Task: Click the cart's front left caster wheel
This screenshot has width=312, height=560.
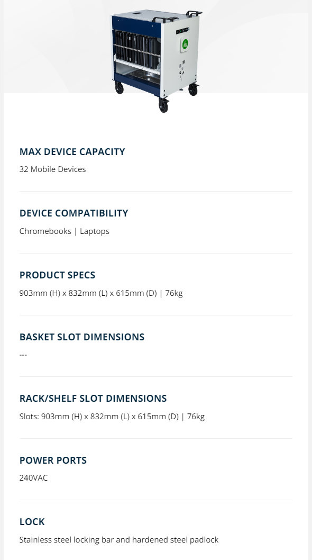Action: click(119, 87)
